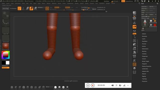Click the Rotate view icon
The width and height of the screenshot is (160, 90).
[134, 52]
